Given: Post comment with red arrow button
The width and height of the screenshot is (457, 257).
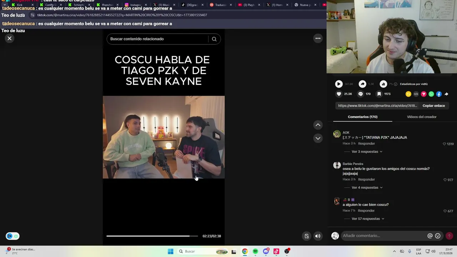Looking at the screenshot, I should click(449, 236).
